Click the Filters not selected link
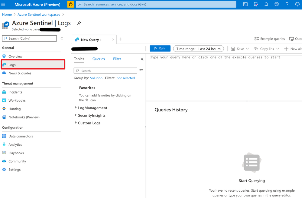The width and height of the screenshot is (302, 198). (126, 78)
